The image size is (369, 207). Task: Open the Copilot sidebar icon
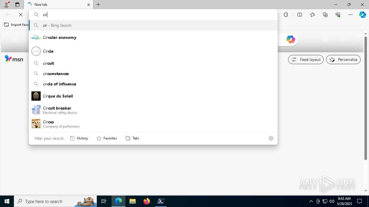[362, 15]
